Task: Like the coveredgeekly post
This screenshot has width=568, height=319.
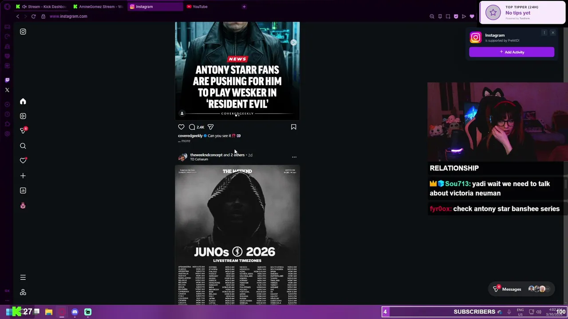Action: tap(181, 127)
